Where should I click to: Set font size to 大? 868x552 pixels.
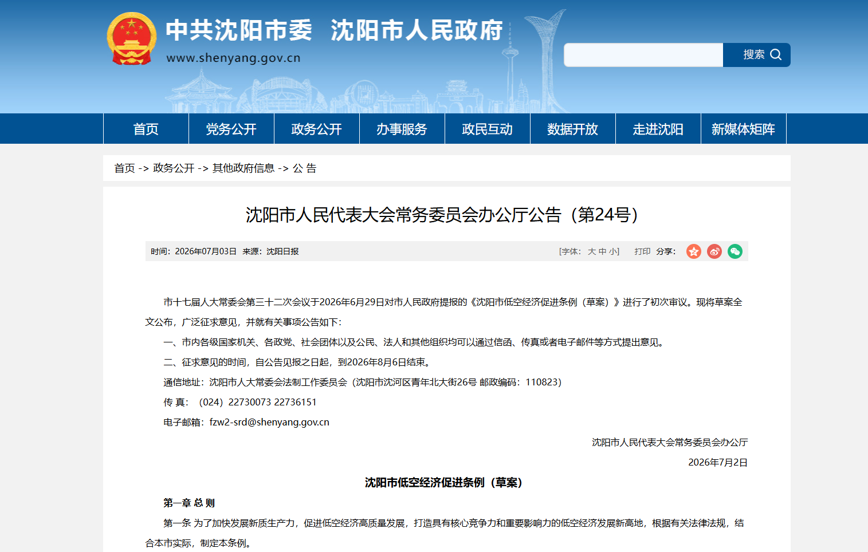pos(592,251)
